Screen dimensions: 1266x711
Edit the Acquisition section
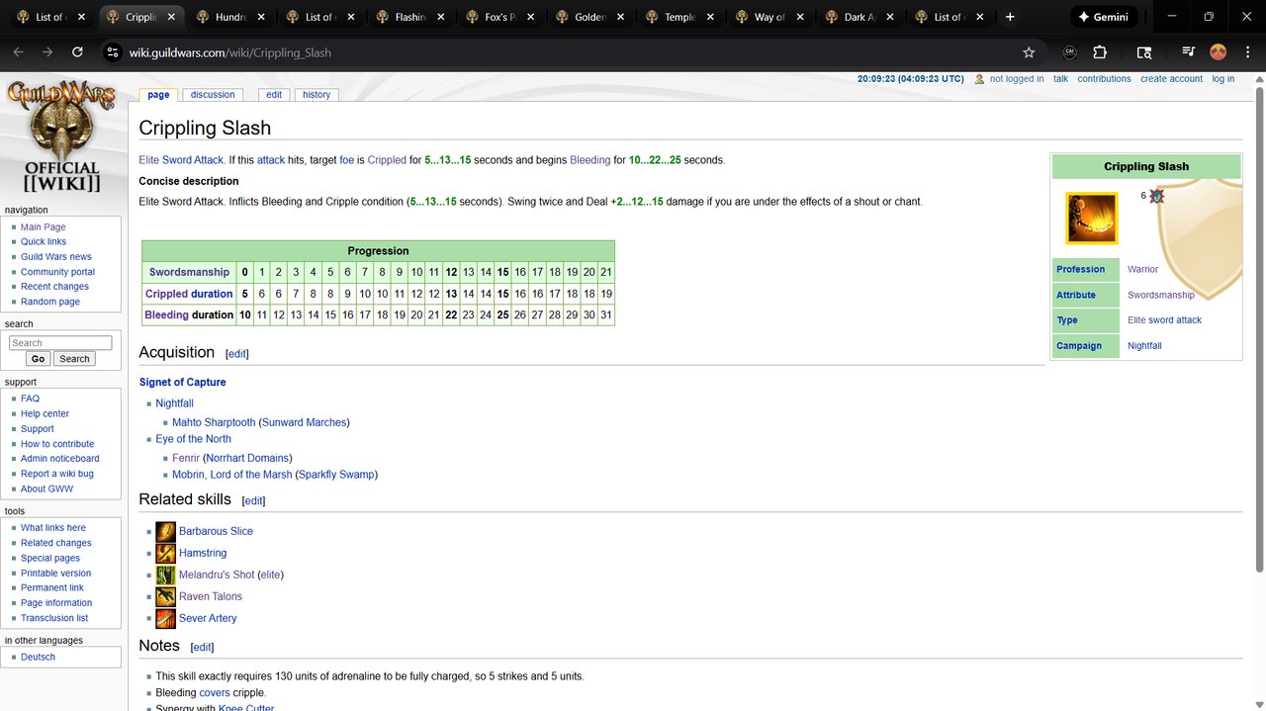pos(237,354)
